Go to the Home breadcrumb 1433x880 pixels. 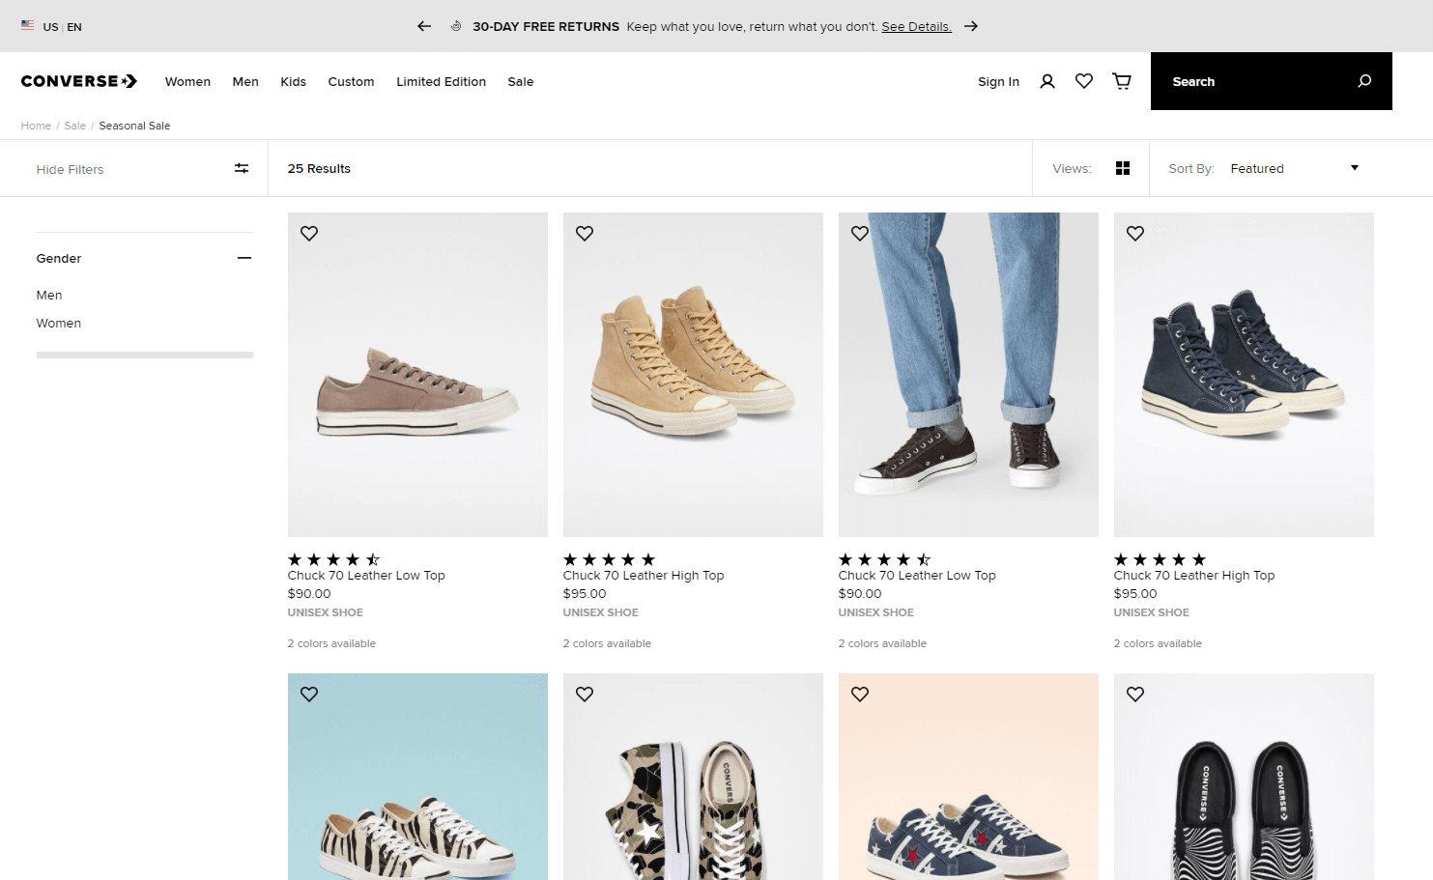pyautogui.click(x=36, y=126)
